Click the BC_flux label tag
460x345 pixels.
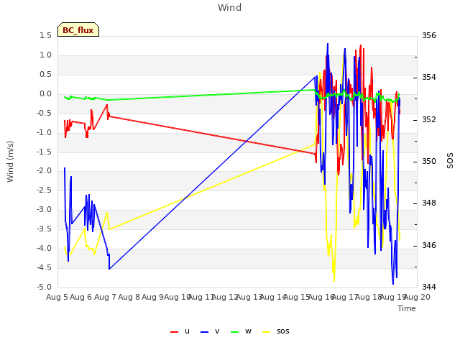pos(78,29)
